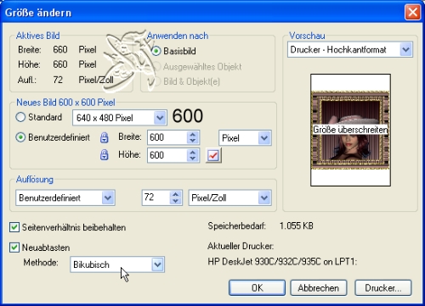Screen dimensions: 425x306
Task: Click the HP DeskJet 930C printer text
Action: pos(282,261)
